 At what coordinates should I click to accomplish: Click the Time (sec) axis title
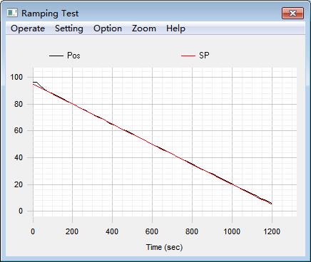click(x=164, y=247)
